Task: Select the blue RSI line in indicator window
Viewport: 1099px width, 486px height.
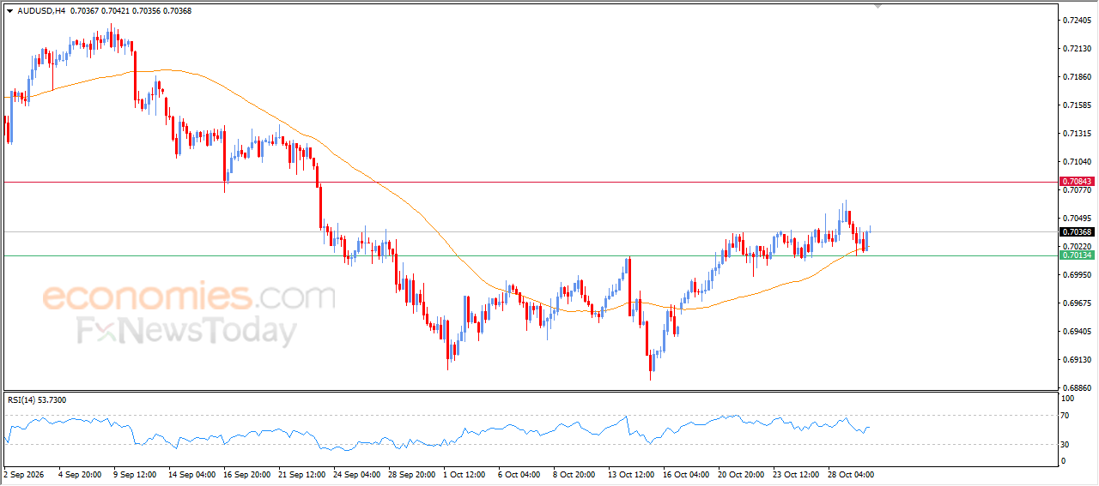Action: coord(438,432)
